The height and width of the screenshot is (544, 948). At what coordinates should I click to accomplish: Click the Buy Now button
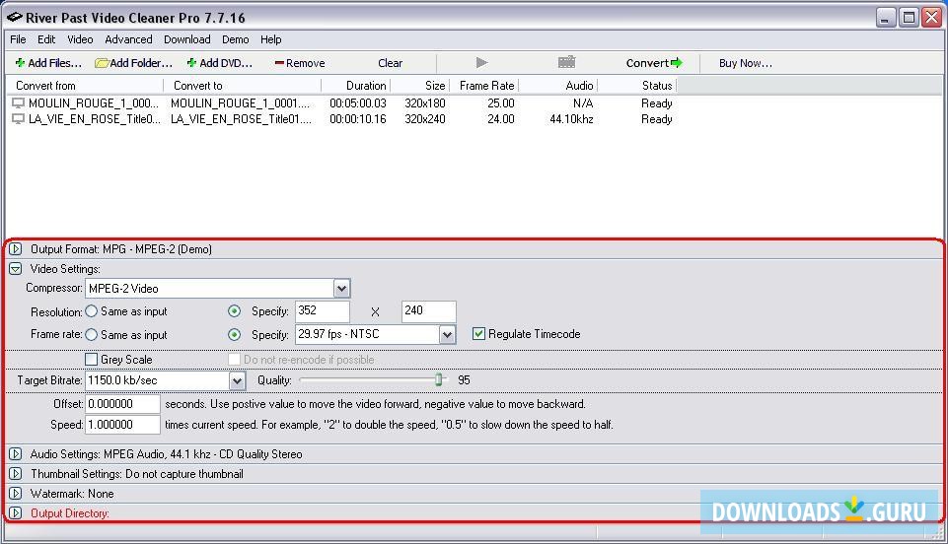pos(746,63)
